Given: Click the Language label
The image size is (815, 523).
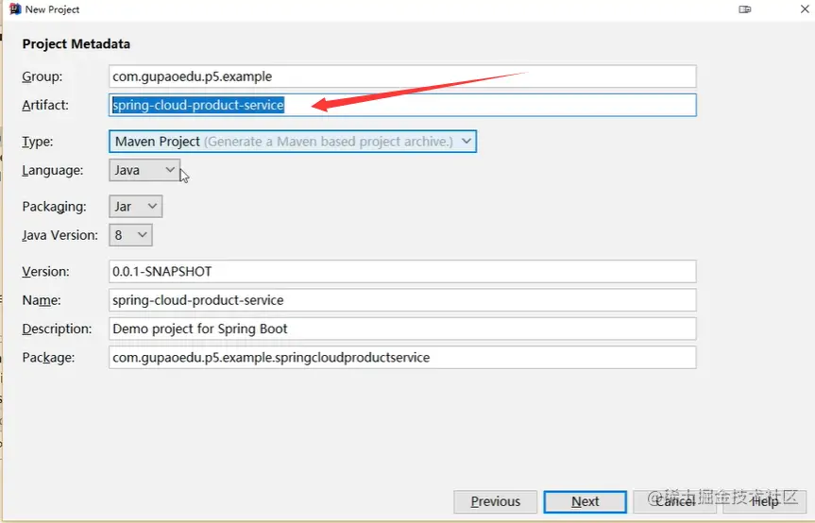Looking at the screenshot, I should coord(53,170).
